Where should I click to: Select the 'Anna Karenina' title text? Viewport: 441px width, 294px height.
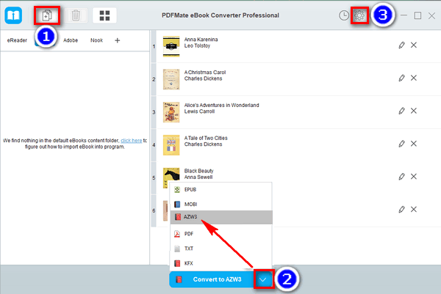tap(201, 40)
